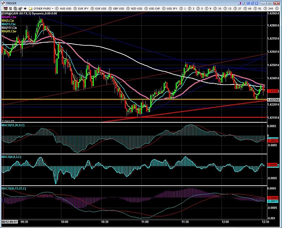
Task: Click the 1.429014 price axis label
Action: (273, 13)
